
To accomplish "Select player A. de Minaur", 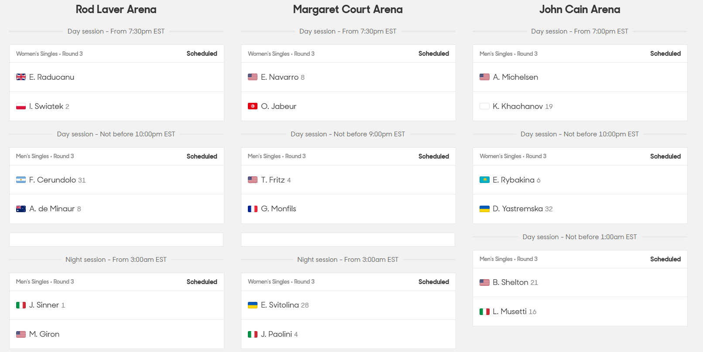I will (x=52, y=209).
